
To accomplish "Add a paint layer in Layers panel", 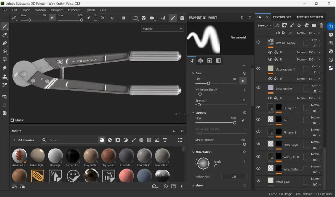I will coord(292,25).
